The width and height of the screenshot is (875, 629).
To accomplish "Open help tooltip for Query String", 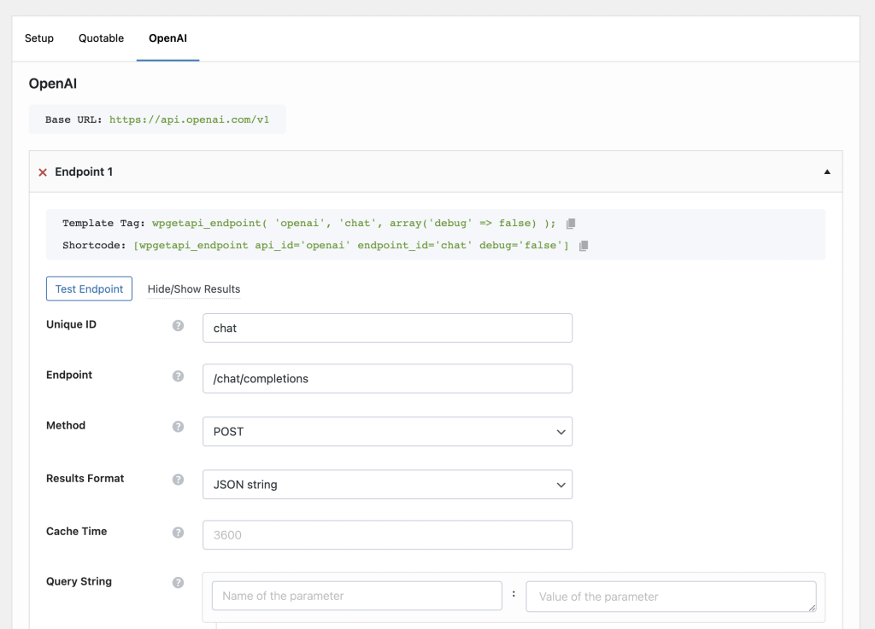I will tap(178, 582).
